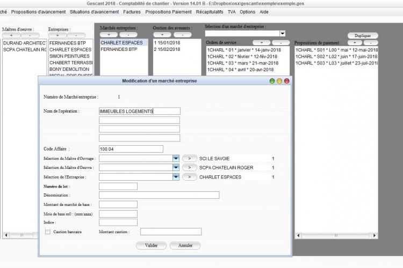Select payment proposal 1CHARL * S01 * L00 * mai
403x268 pixels.
pos(336,50)
